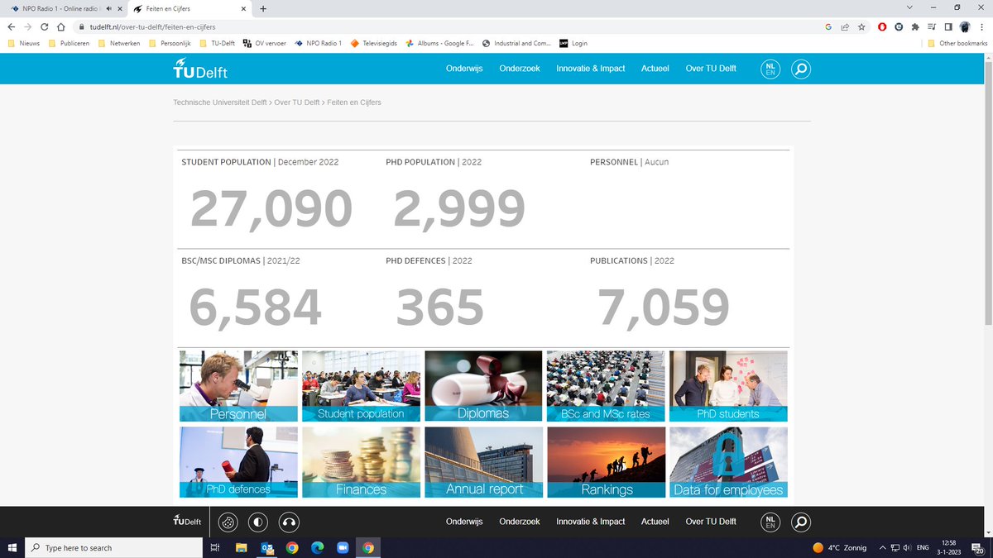Open the media control playlist icon
Viewport: 993px width, 558px height.
932,26
